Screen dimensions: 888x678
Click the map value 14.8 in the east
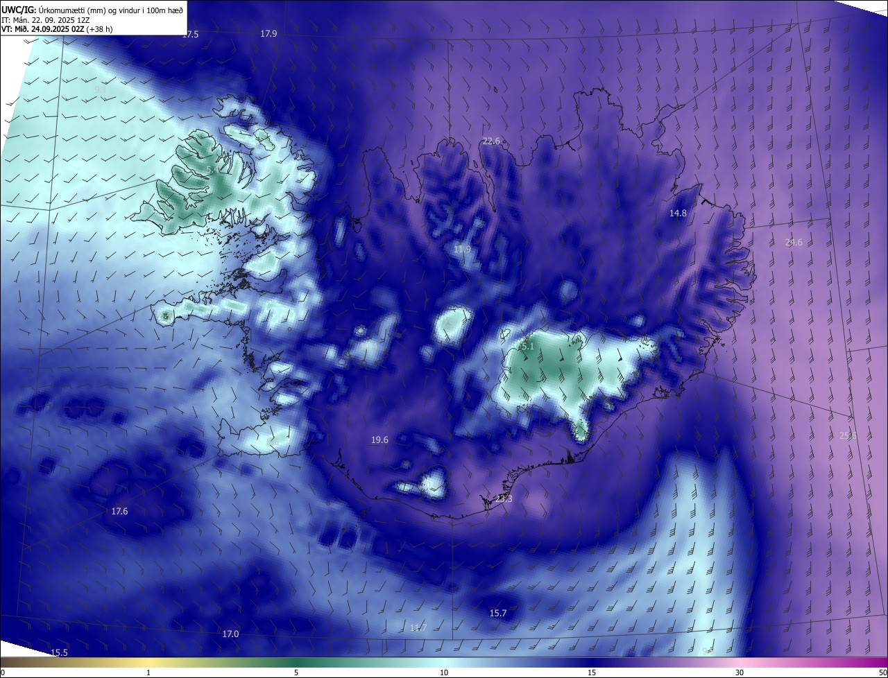[678, 214]
